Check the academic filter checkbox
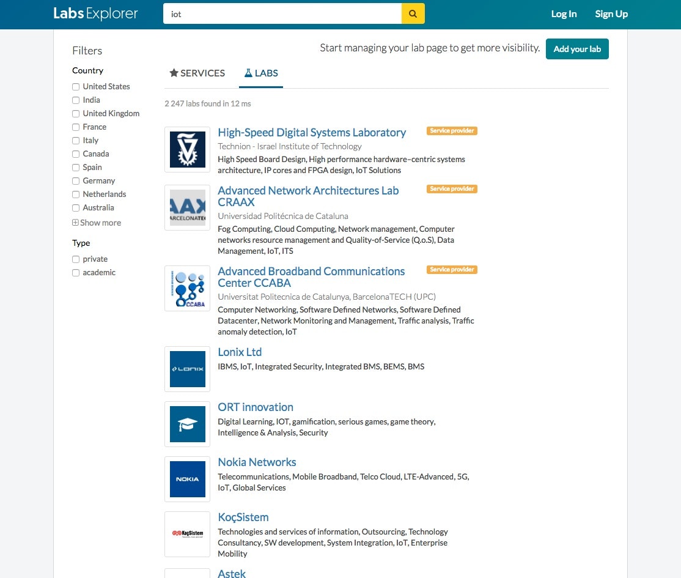The image size is (681, 578). point(75,272)
